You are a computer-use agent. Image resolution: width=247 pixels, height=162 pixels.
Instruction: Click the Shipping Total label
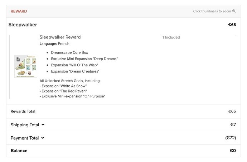(25, 125)
